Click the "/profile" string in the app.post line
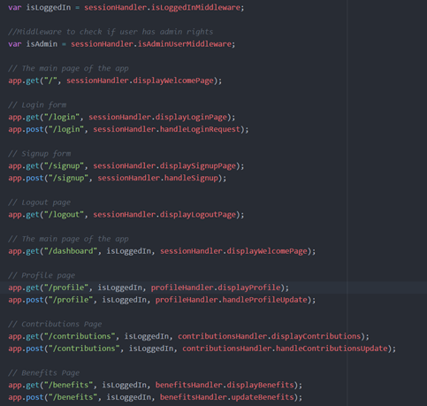The image size is (427, 406). tap(71, 300)
